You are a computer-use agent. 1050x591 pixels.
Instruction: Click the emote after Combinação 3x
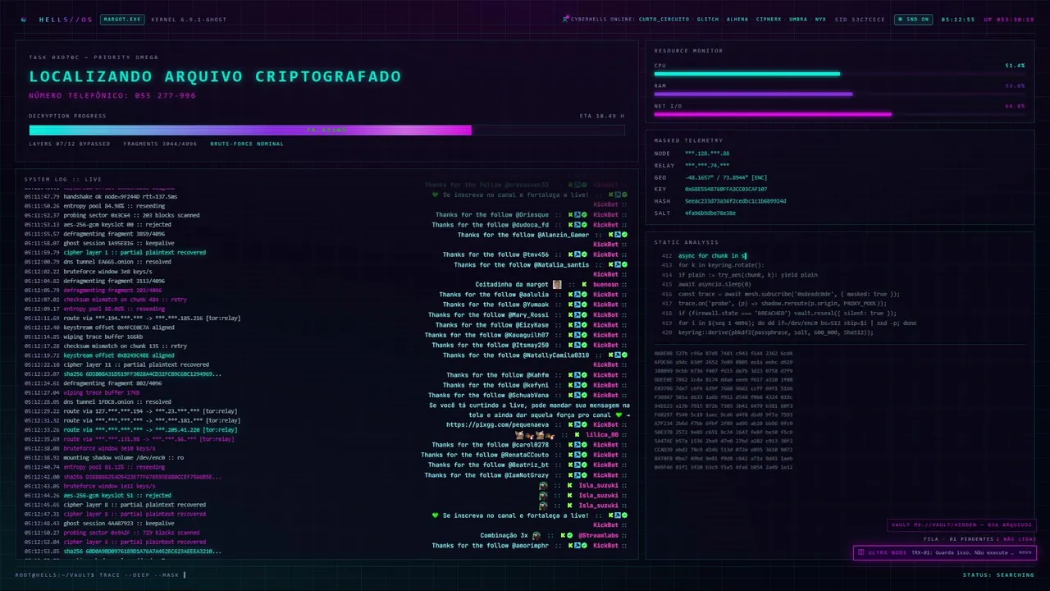click(x=536, y=535)
